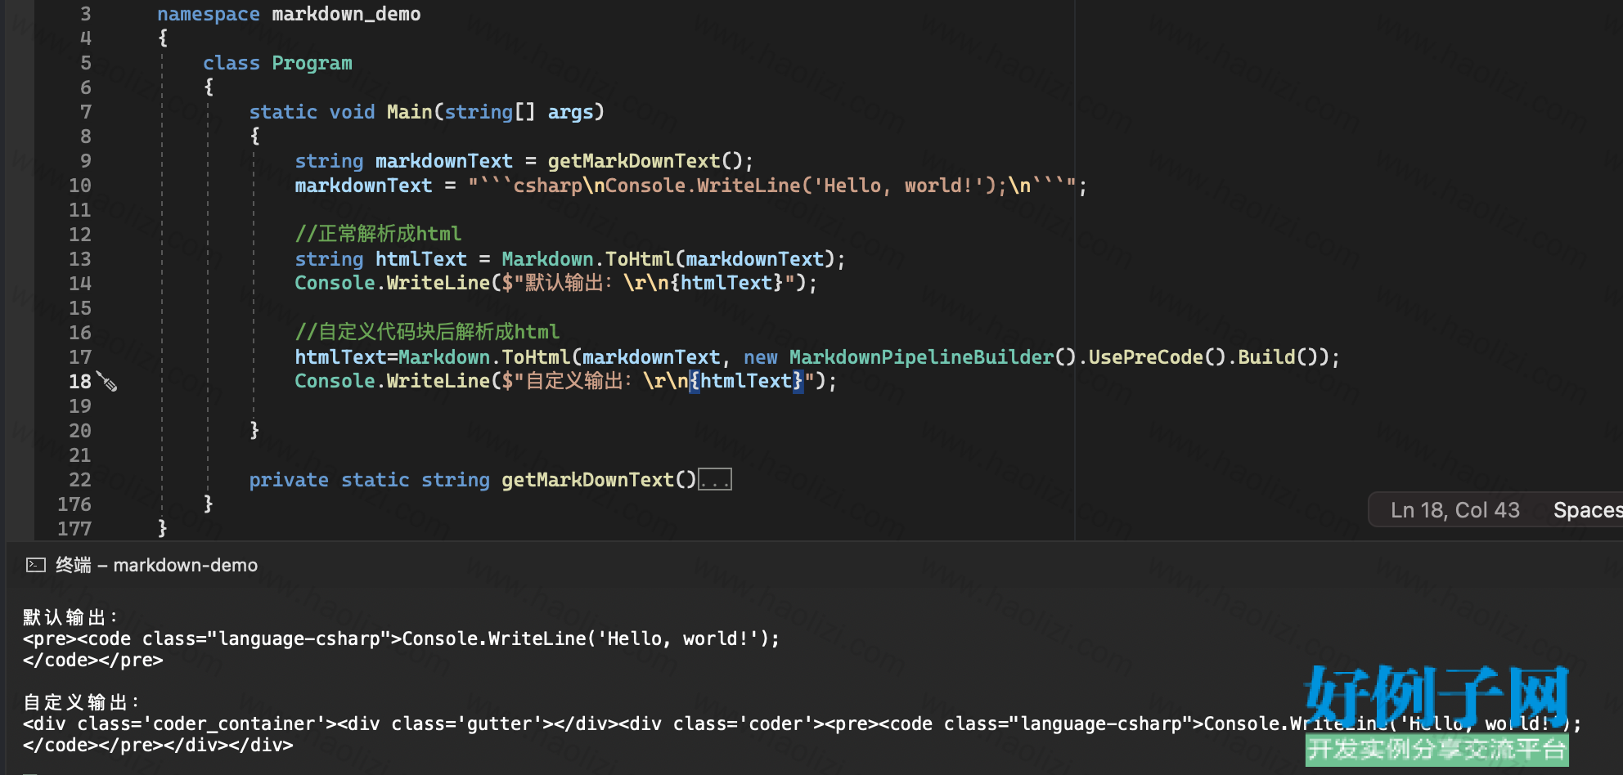Click the 'Ln 18, Col 43' status indicator

[x=1454, y=510]
